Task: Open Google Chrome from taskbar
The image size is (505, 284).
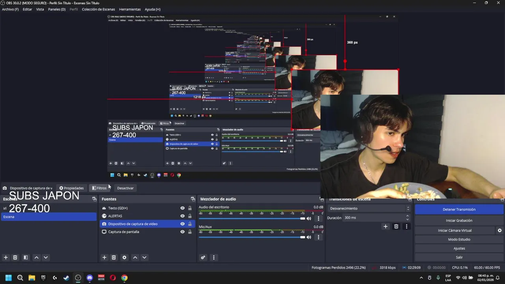Action: click(124, 278)
